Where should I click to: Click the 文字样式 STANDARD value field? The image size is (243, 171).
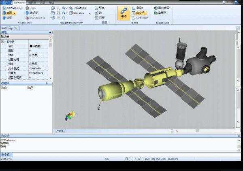39,68
